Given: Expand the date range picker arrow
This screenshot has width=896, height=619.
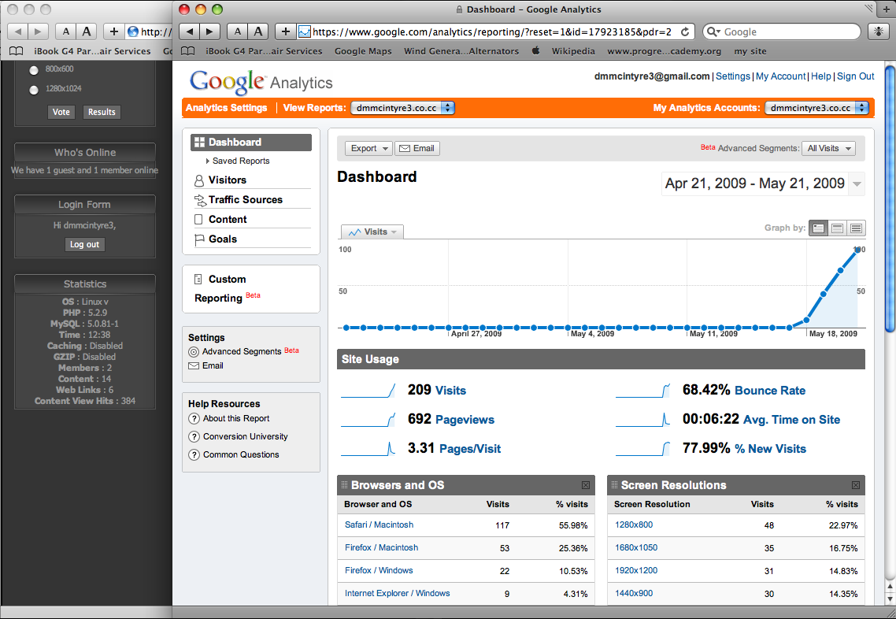Looking at the screenshot, I should tap(857, 184).
